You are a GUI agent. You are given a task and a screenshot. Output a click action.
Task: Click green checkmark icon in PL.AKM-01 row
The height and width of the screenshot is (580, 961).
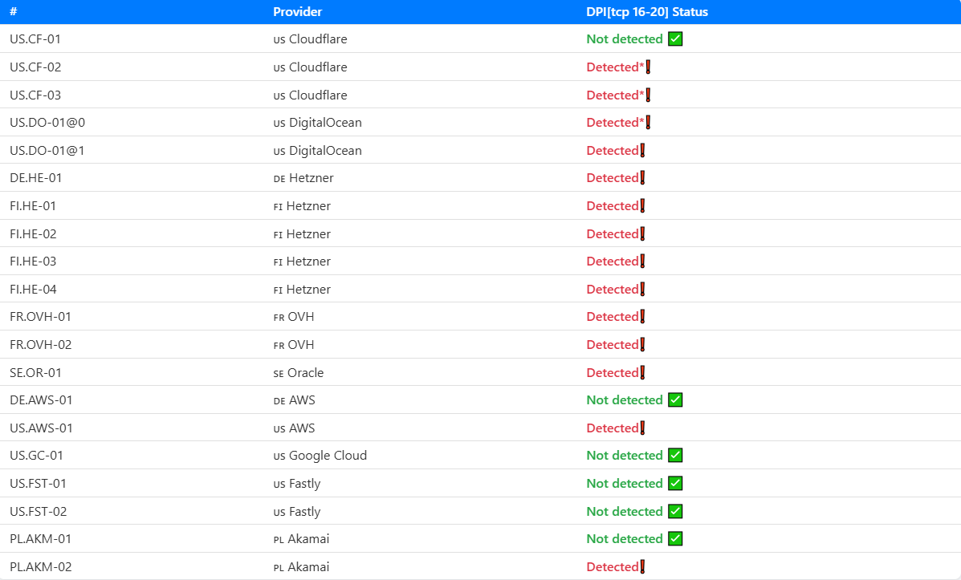[675, 539]
